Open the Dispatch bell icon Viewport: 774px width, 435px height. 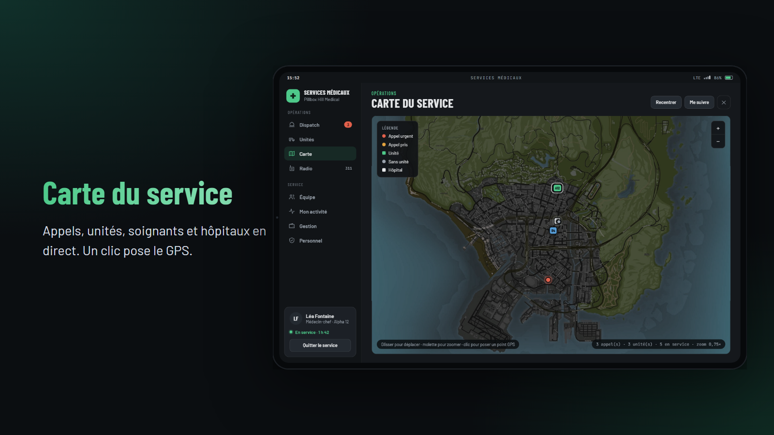coord(292,125)
